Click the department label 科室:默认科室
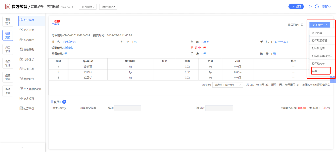The height and width of the screenshot is (152, 336). click(x=88, y=108)
